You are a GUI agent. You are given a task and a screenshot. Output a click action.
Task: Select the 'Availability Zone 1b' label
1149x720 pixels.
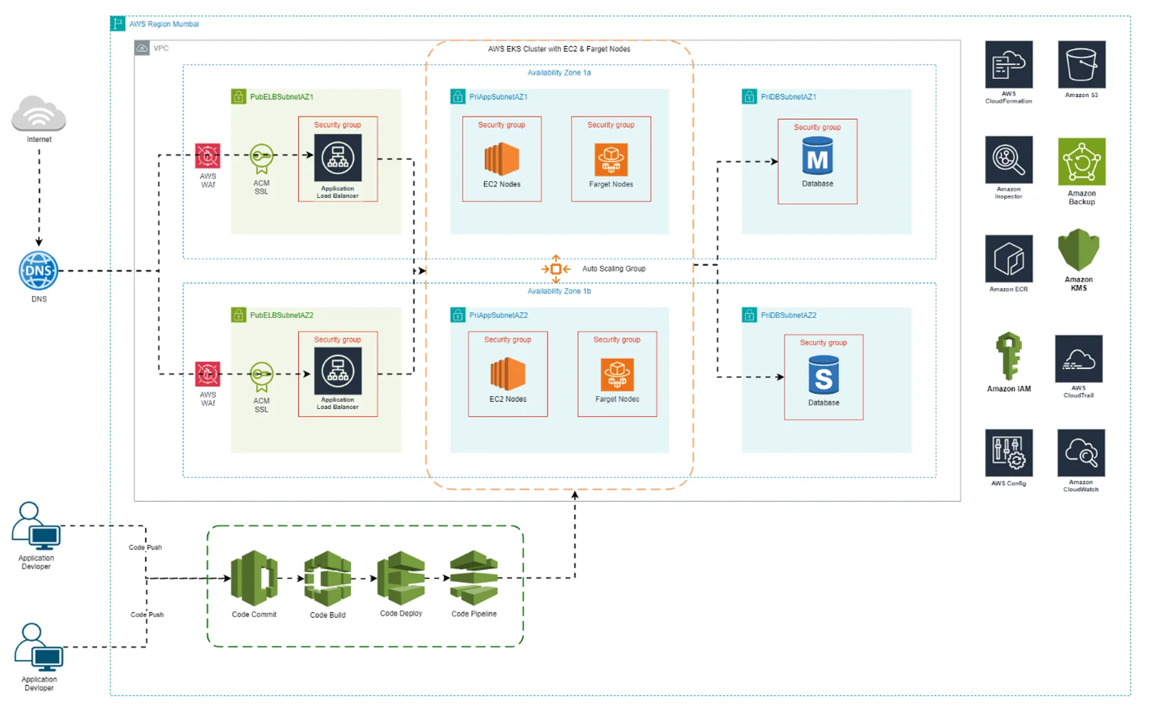tap(559, 291)
